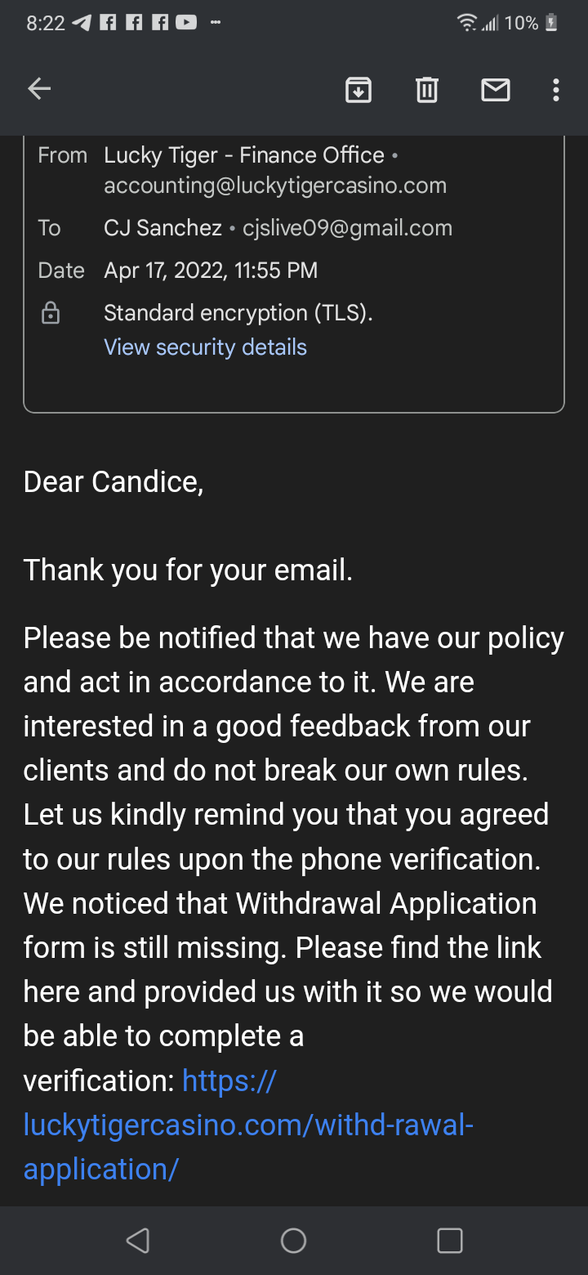Tap the Wi-Fi status icon
The width and height of the screenshot is (588, 1275).
[467, 24]
